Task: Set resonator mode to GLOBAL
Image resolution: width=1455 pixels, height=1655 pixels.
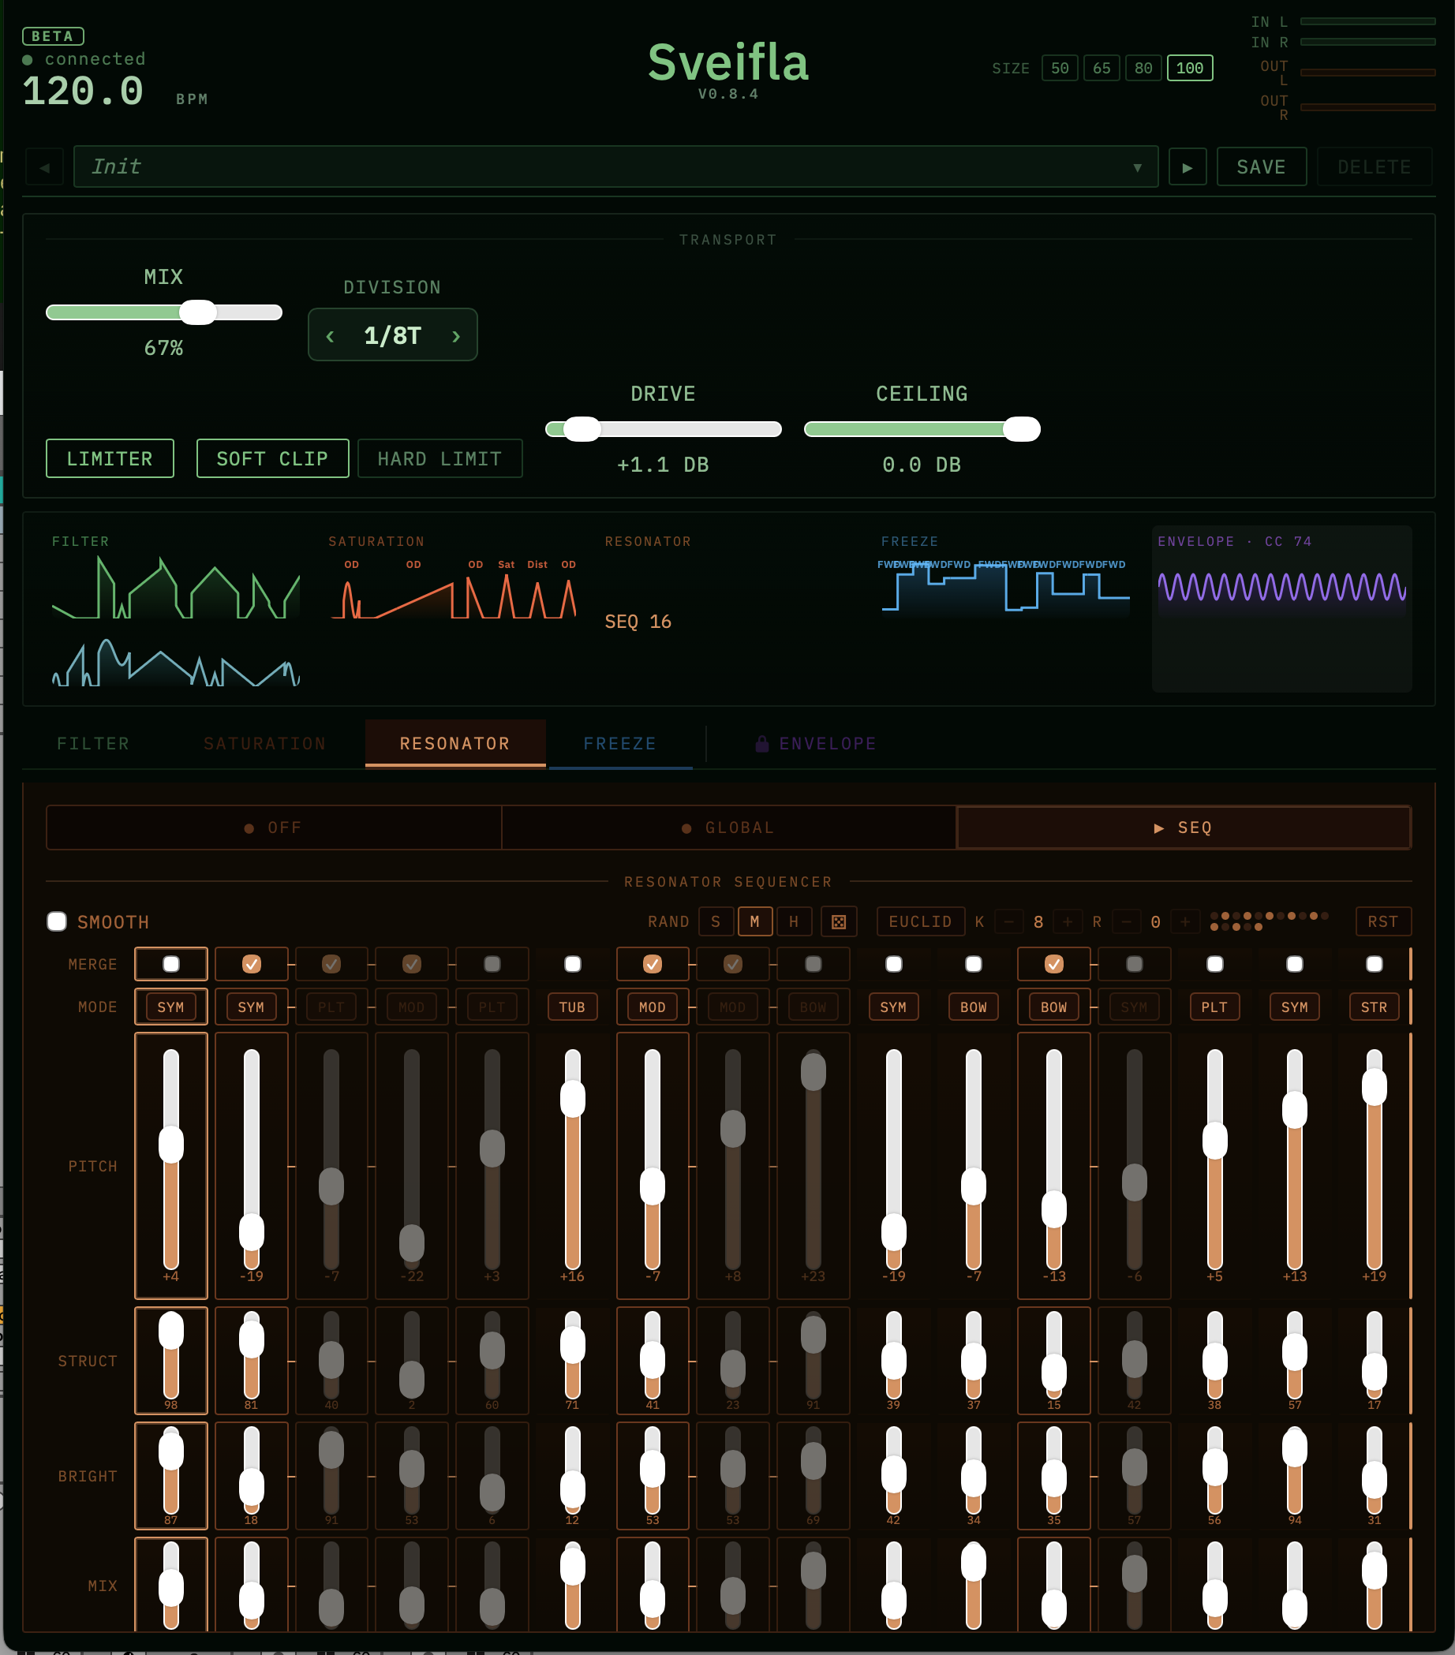Action: click(x=729, y=827)
